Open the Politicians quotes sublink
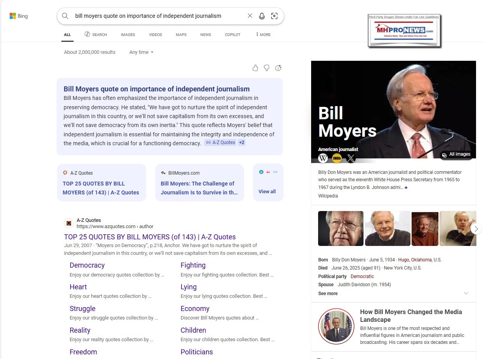This screenshot has height=359, width=483. pos(197,352)
